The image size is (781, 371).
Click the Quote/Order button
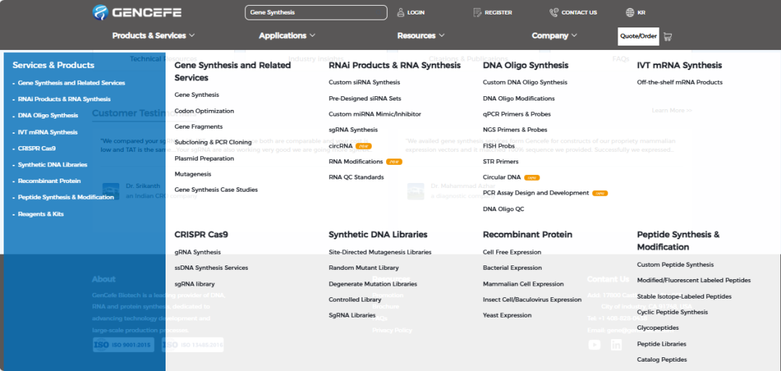[x=639, y=36]
